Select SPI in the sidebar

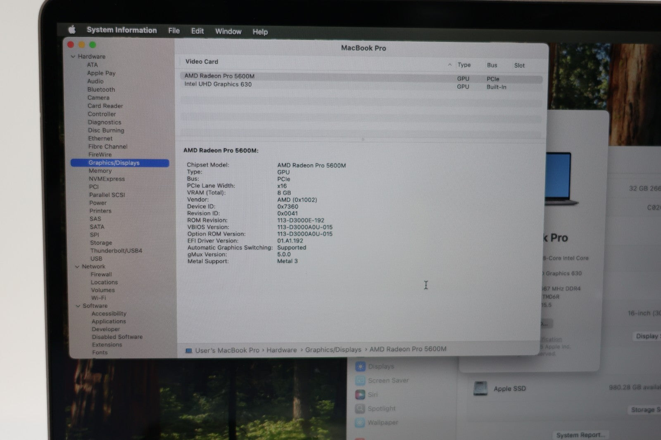point(95,235)
